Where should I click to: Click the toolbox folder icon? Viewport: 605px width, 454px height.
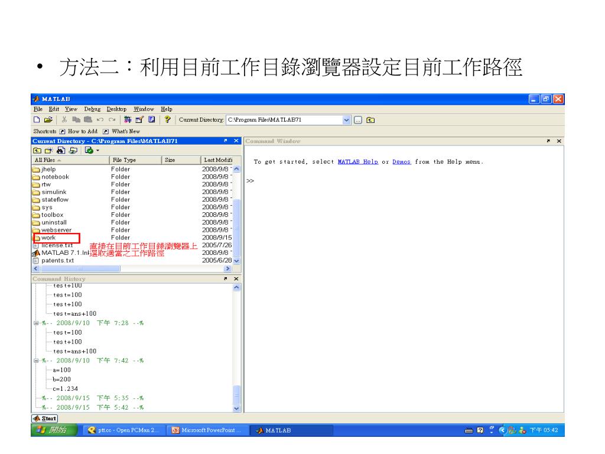coord(36,215)
